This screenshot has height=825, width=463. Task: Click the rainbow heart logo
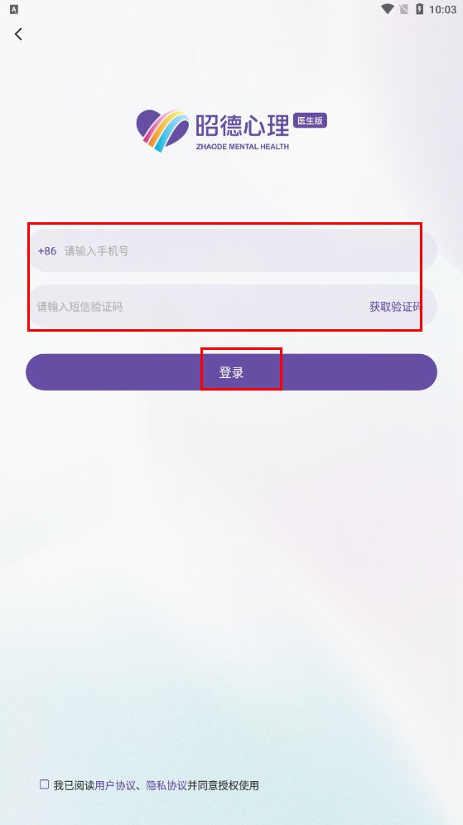coord(162,130)
